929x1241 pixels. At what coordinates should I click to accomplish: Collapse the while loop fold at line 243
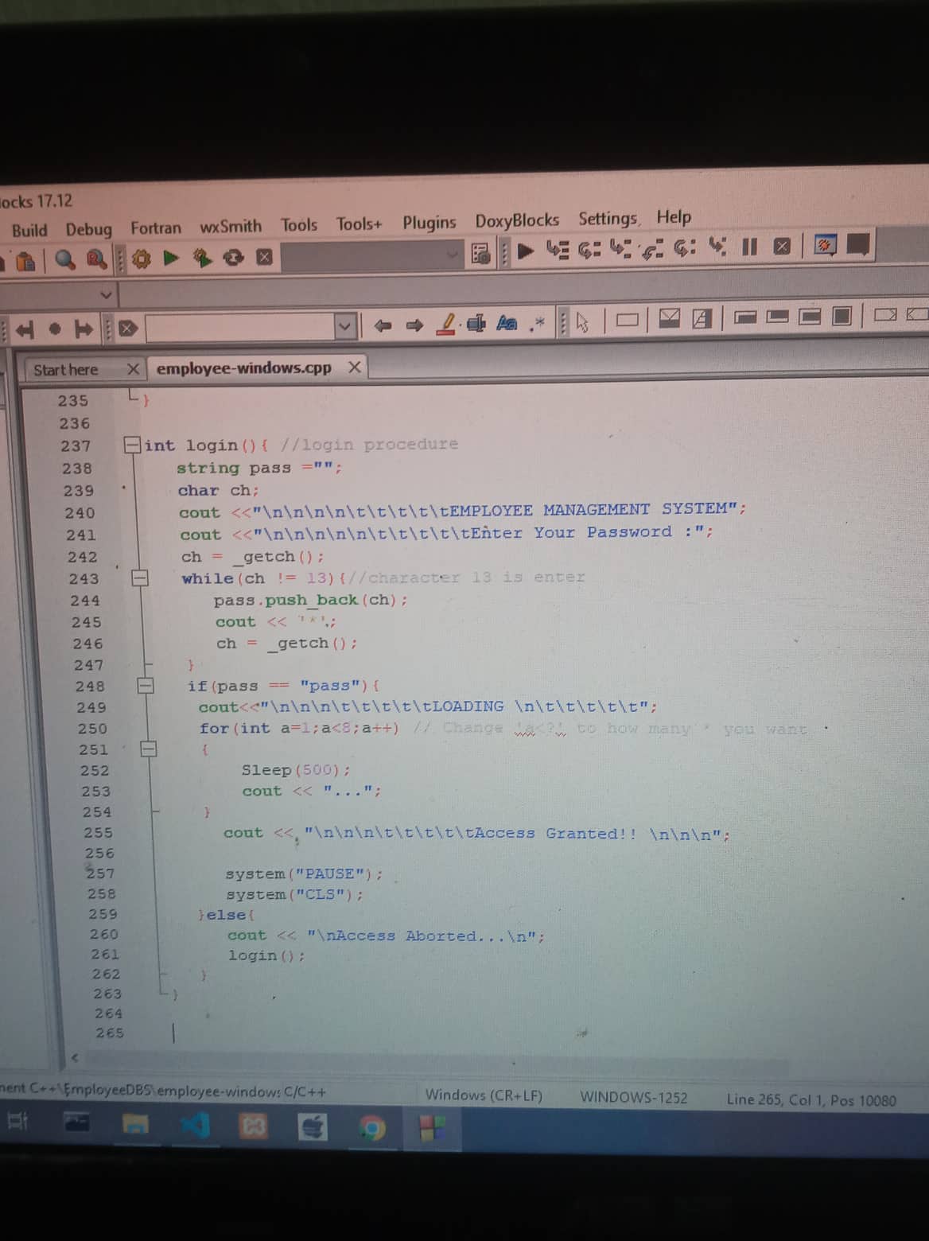[x=140, y=578]
